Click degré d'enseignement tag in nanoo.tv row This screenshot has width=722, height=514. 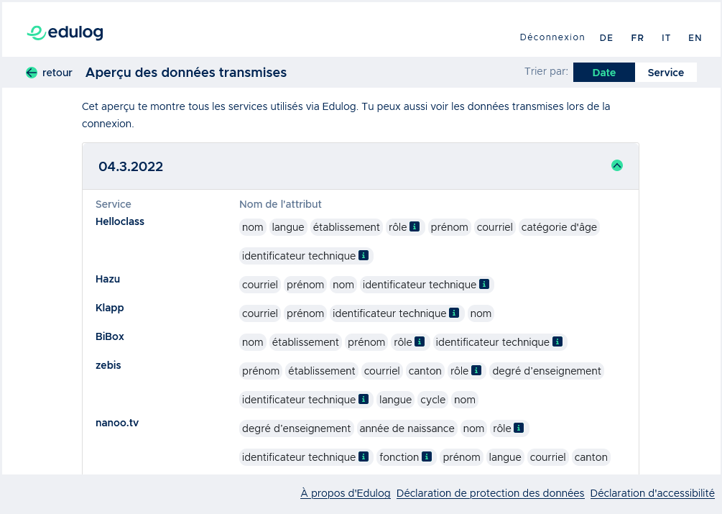click(296, 428)
